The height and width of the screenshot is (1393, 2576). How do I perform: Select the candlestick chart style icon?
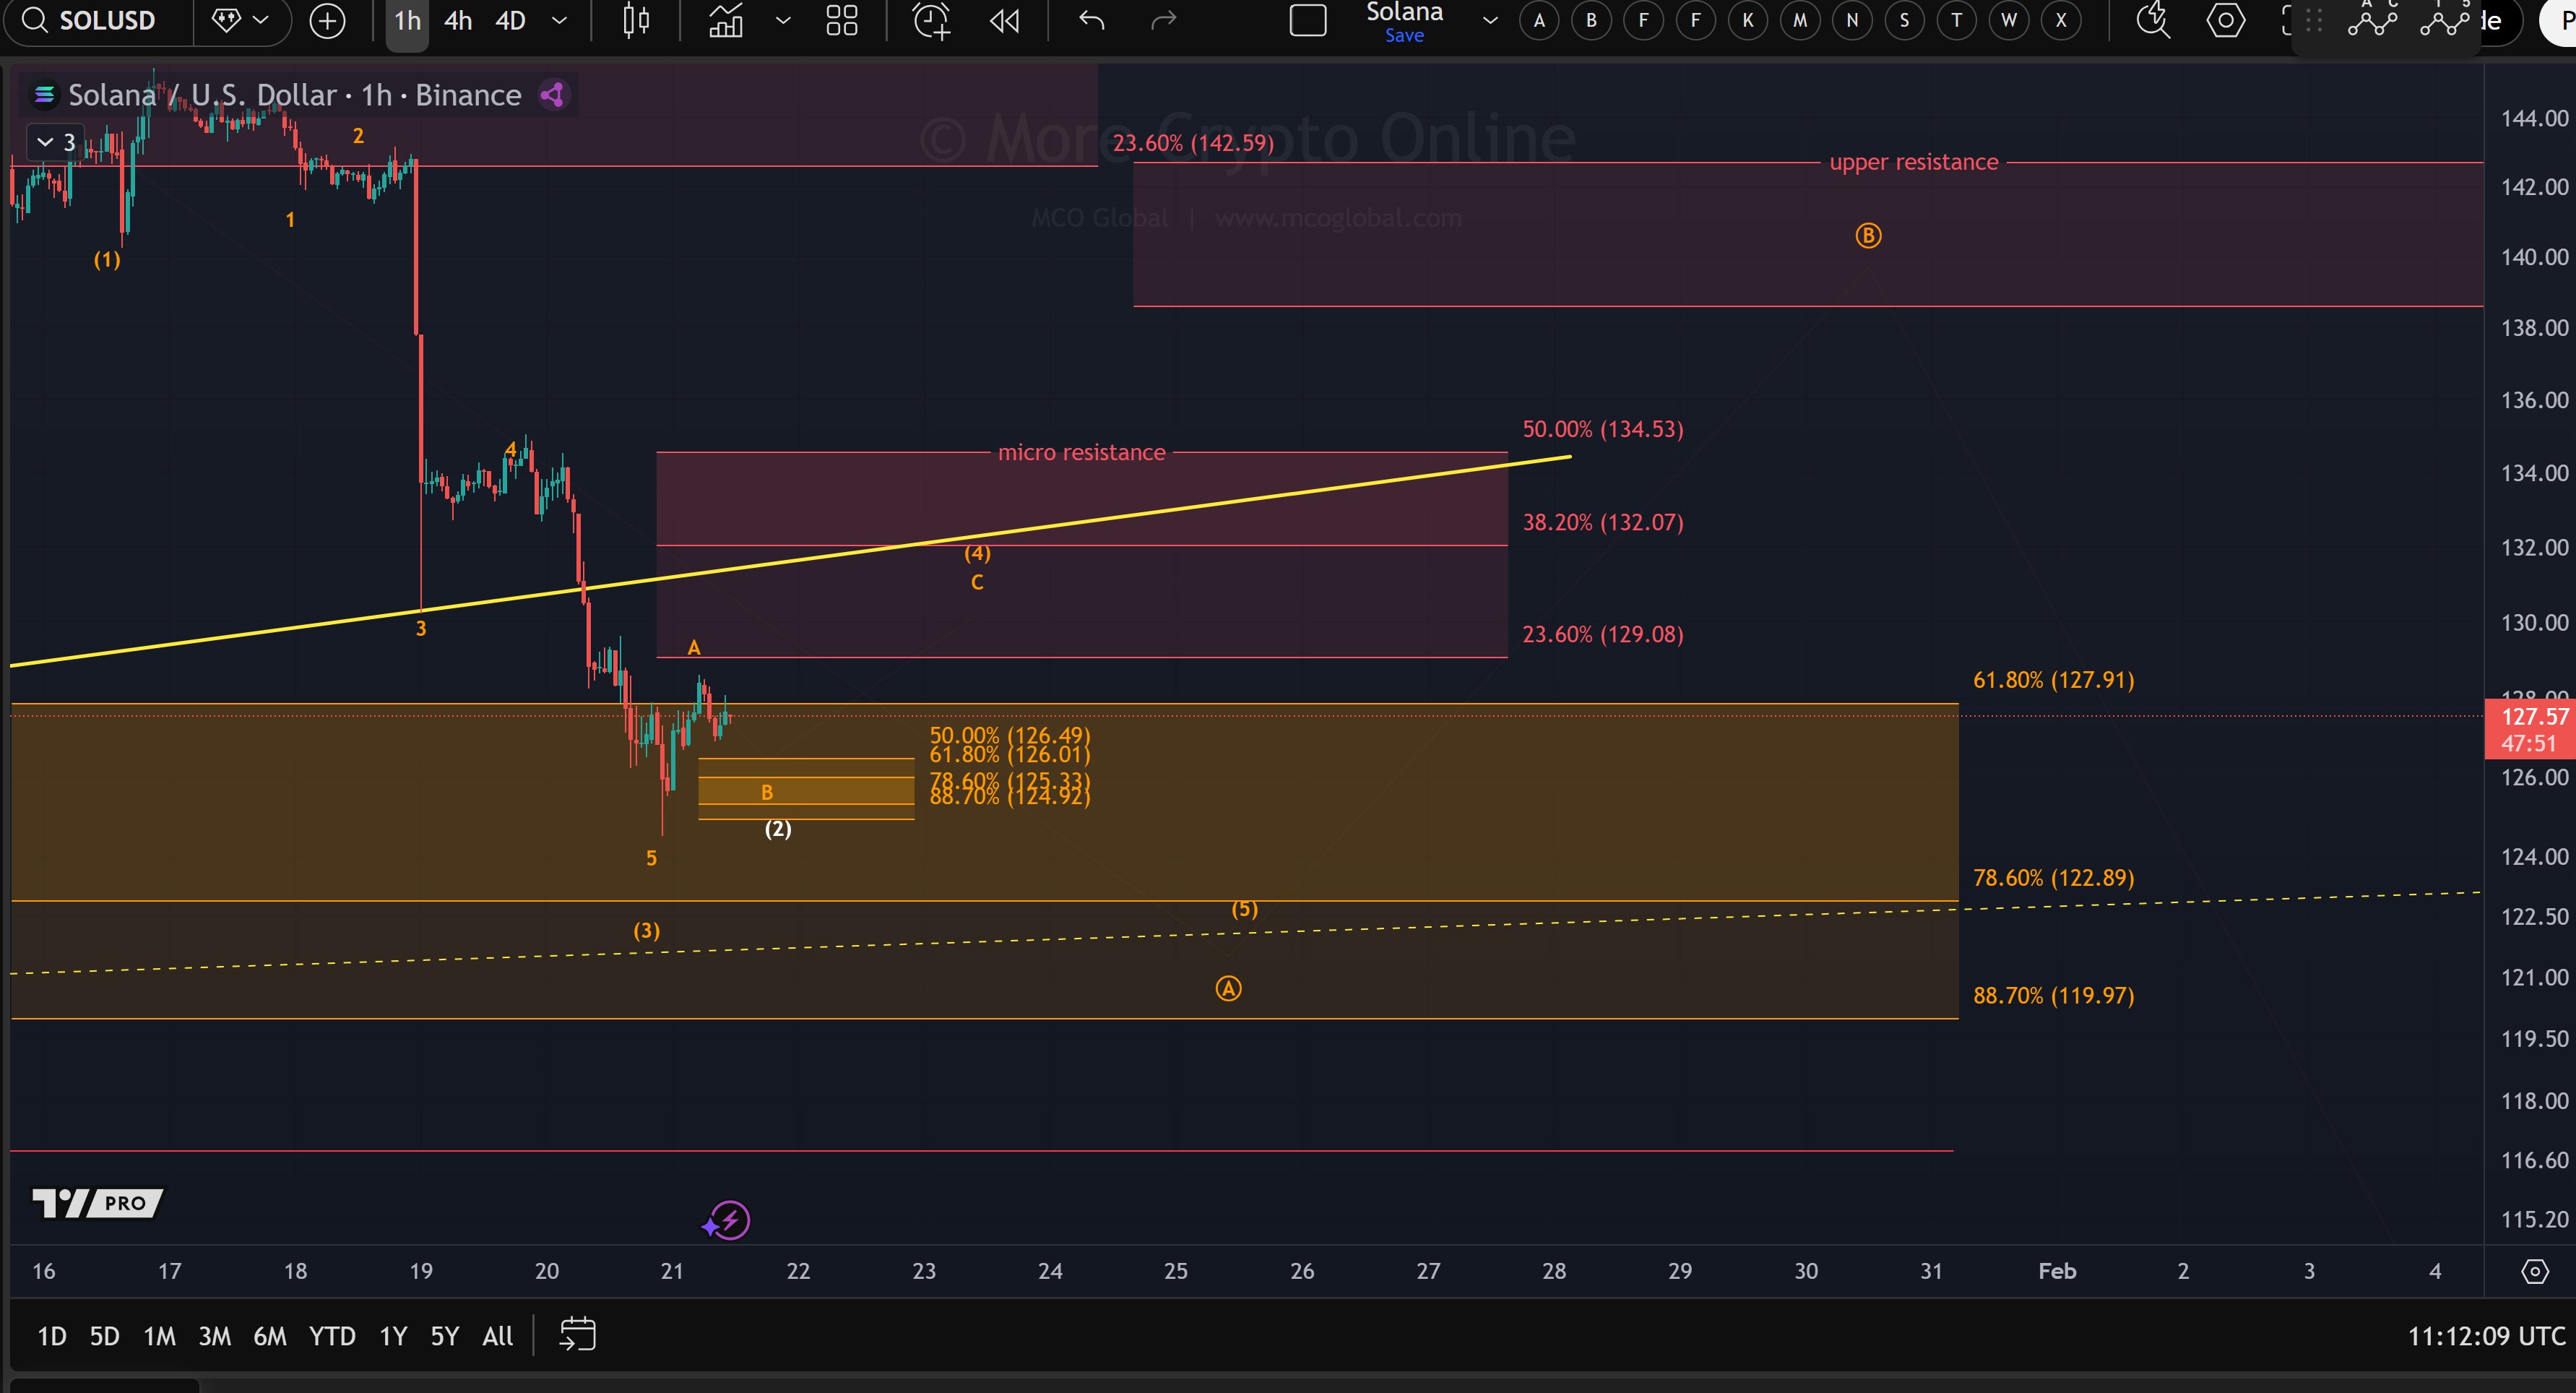(x=634, y=20)
